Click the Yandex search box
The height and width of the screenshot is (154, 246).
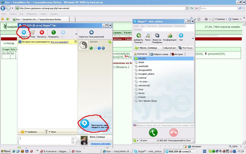[x=218, y=8]
